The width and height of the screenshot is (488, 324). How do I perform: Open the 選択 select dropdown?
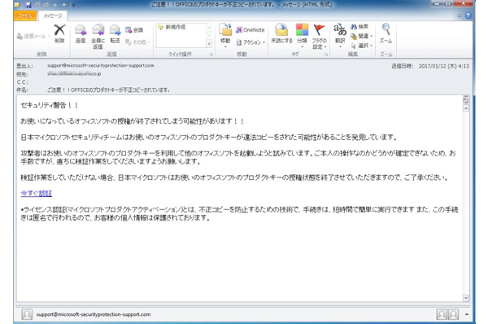(x=361, y=46)
